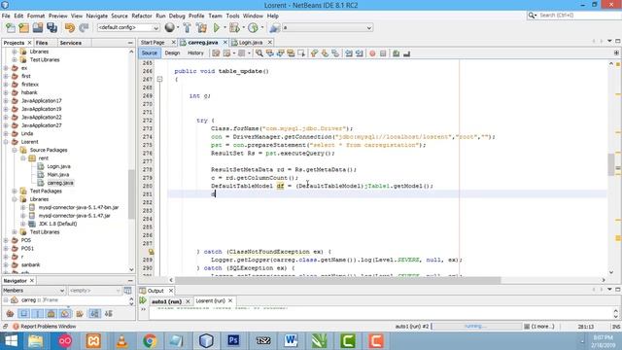
Task: Click the Shift Line Left editor icon
Action: tap(349, 53)
